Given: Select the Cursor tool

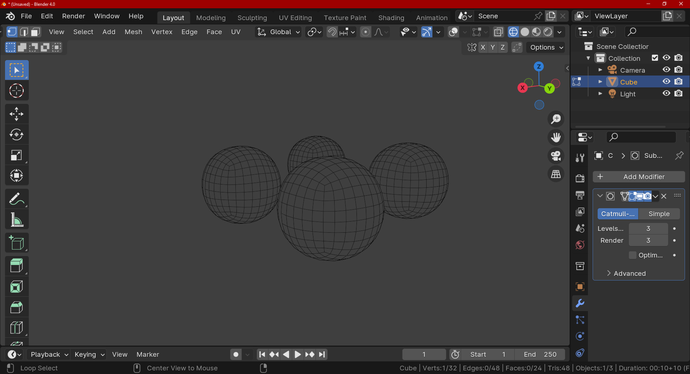Looking at the screenshot, I should click(17, 91).
